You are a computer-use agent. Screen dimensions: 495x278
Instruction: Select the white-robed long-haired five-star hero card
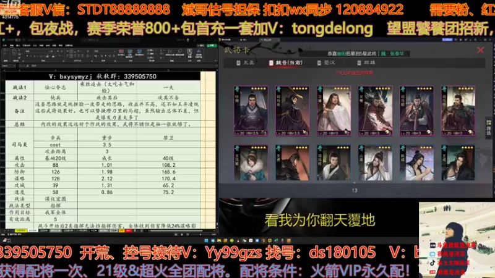[x=334, y=111]
